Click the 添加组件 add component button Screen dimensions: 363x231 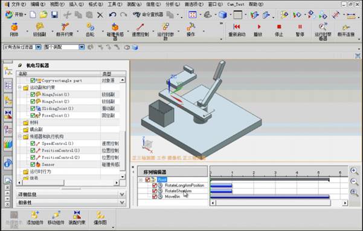pos(35,218)
